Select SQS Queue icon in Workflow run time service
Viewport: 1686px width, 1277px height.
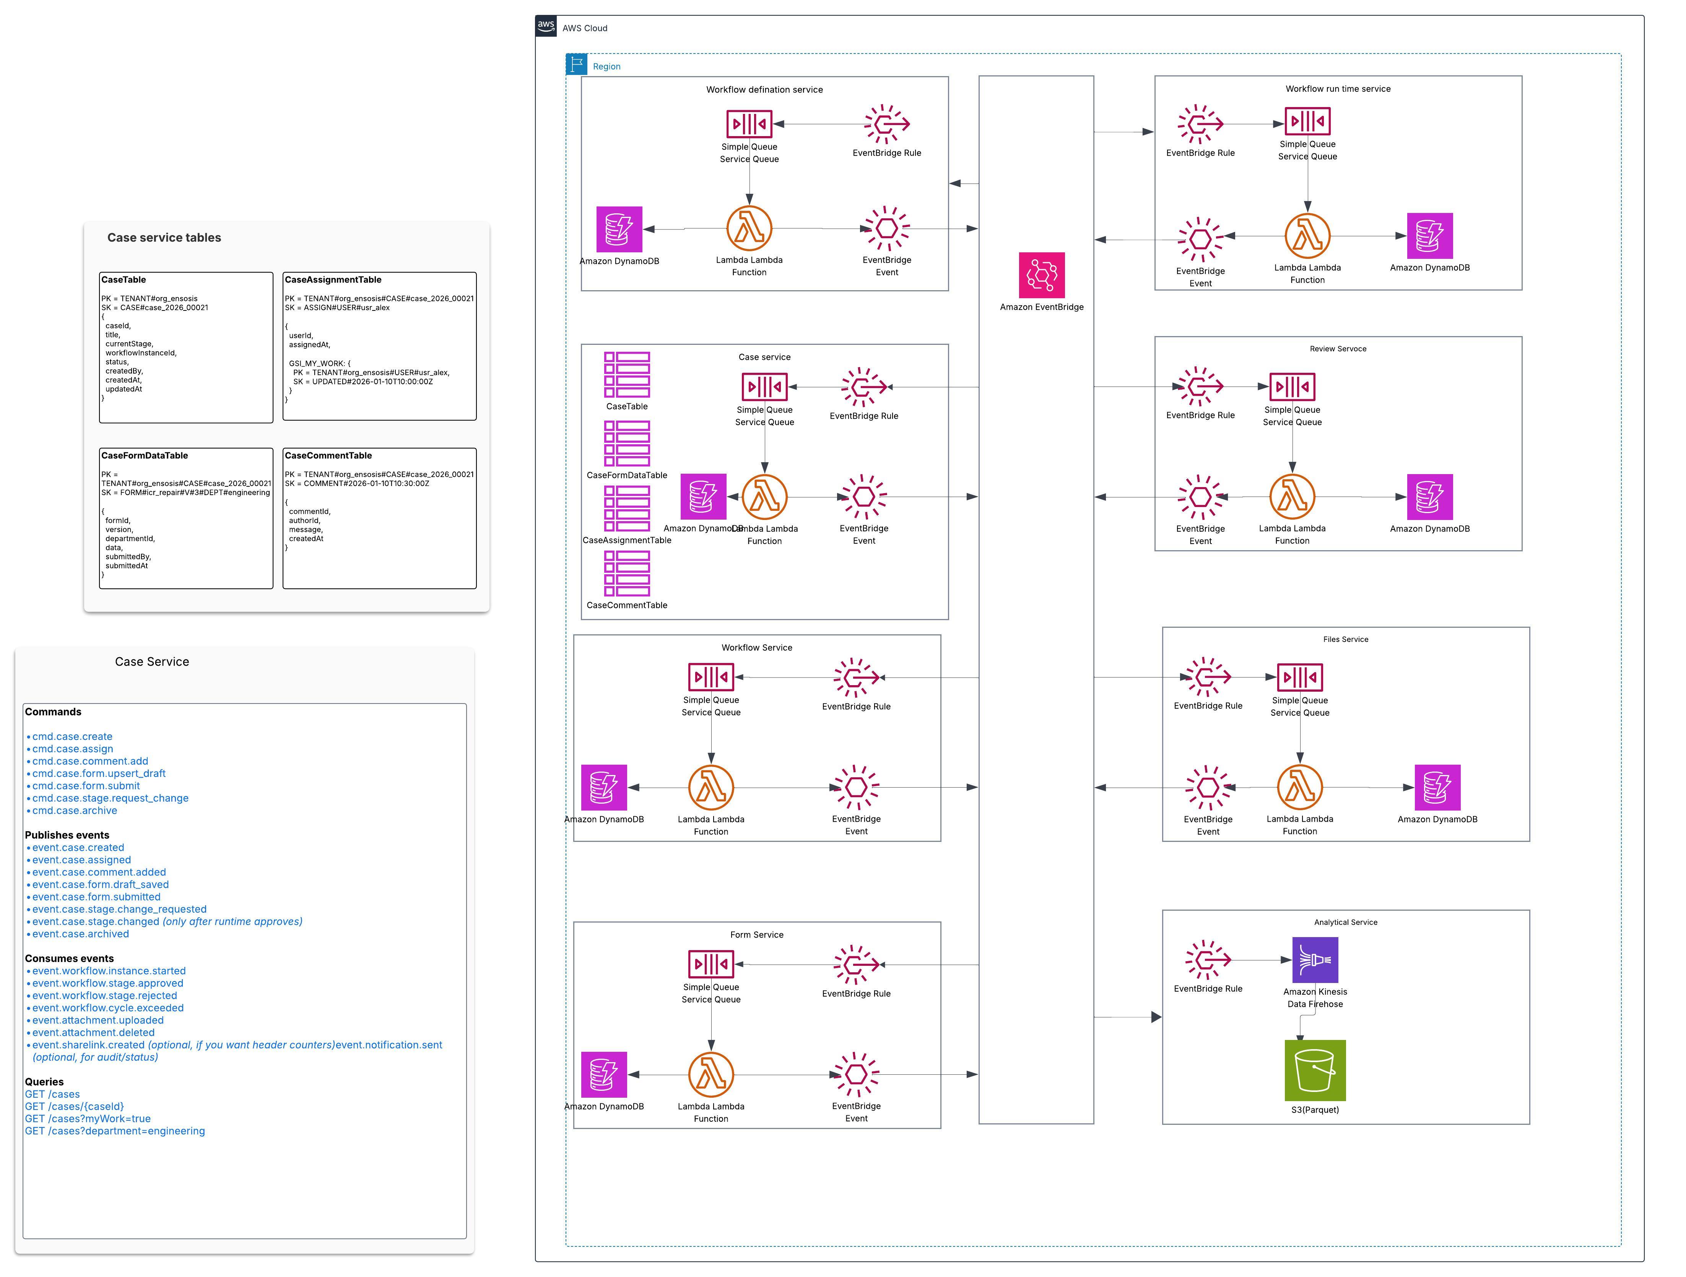[1307, 120]
